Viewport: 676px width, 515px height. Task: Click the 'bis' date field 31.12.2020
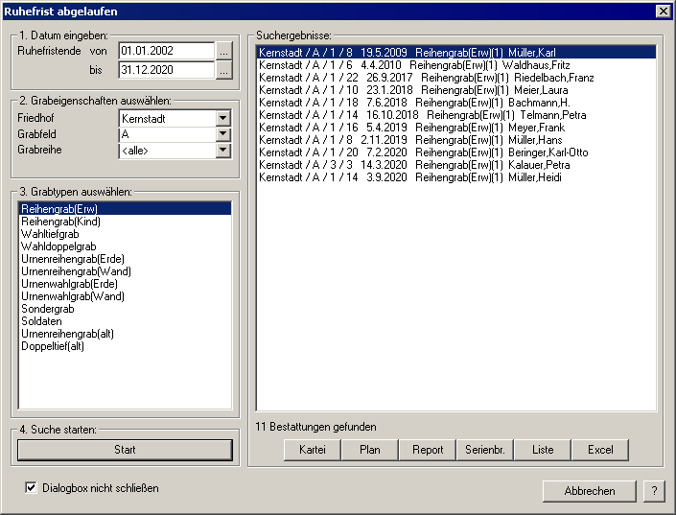(x=167, y=70)
